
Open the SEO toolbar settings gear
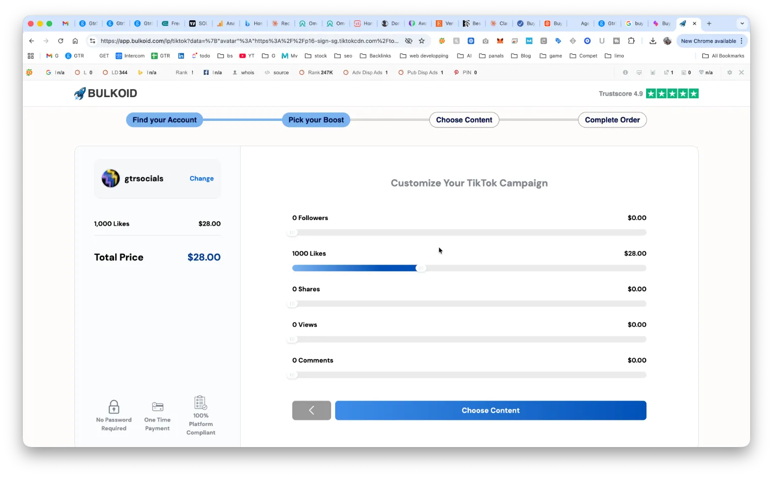click(730, 72)
